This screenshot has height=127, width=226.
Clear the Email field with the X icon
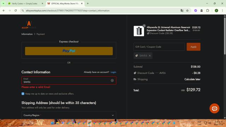coord(112,80)
